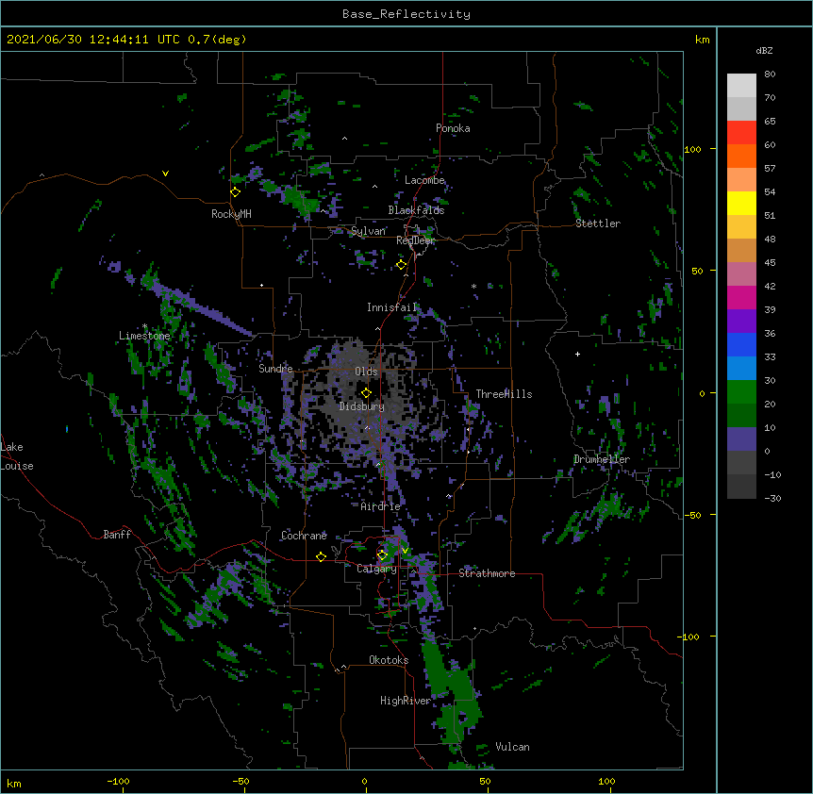813x794 pixels.
Task: Select the Innisfail city label
Action: [x=391, y=307]
